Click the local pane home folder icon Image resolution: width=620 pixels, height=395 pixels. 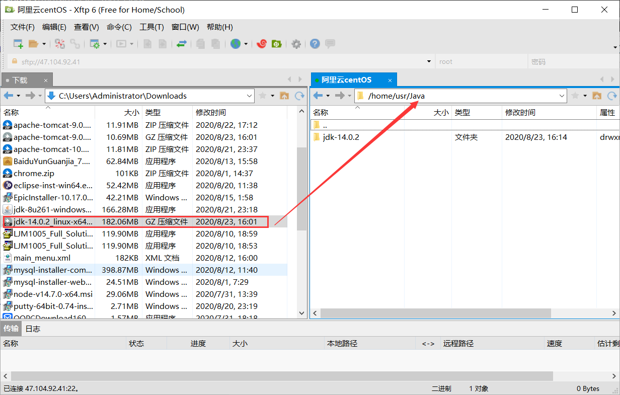click(x=284, y=96)
